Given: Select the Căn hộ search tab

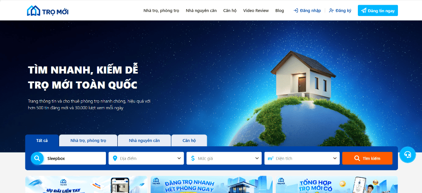Looking at the screenshot, I should 189,140.
